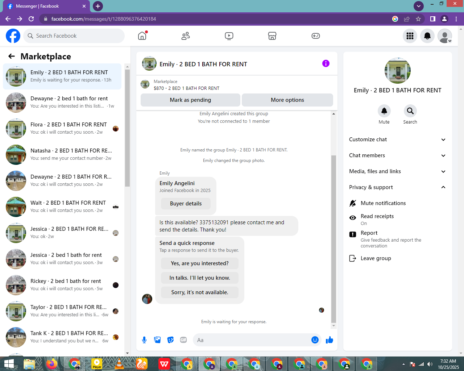Open Marketplace storefront icon in top navigation

pyautogui.click(x=272, y=36)
